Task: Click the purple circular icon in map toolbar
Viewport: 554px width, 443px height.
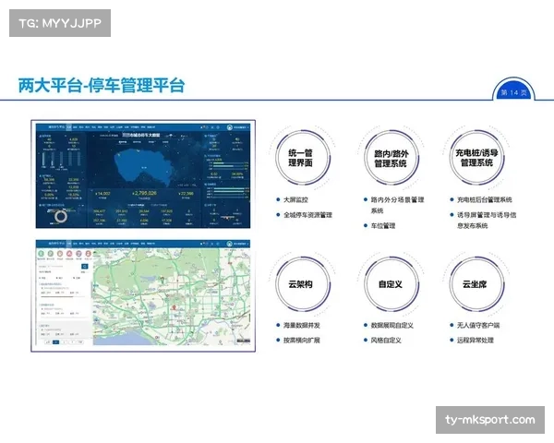Action: tap(78, 253)
